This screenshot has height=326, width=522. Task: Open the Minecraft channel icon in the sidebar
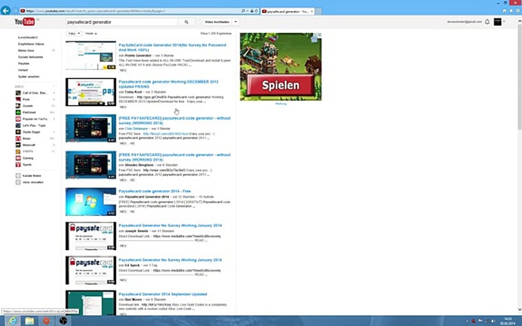(x=18, y=145)
